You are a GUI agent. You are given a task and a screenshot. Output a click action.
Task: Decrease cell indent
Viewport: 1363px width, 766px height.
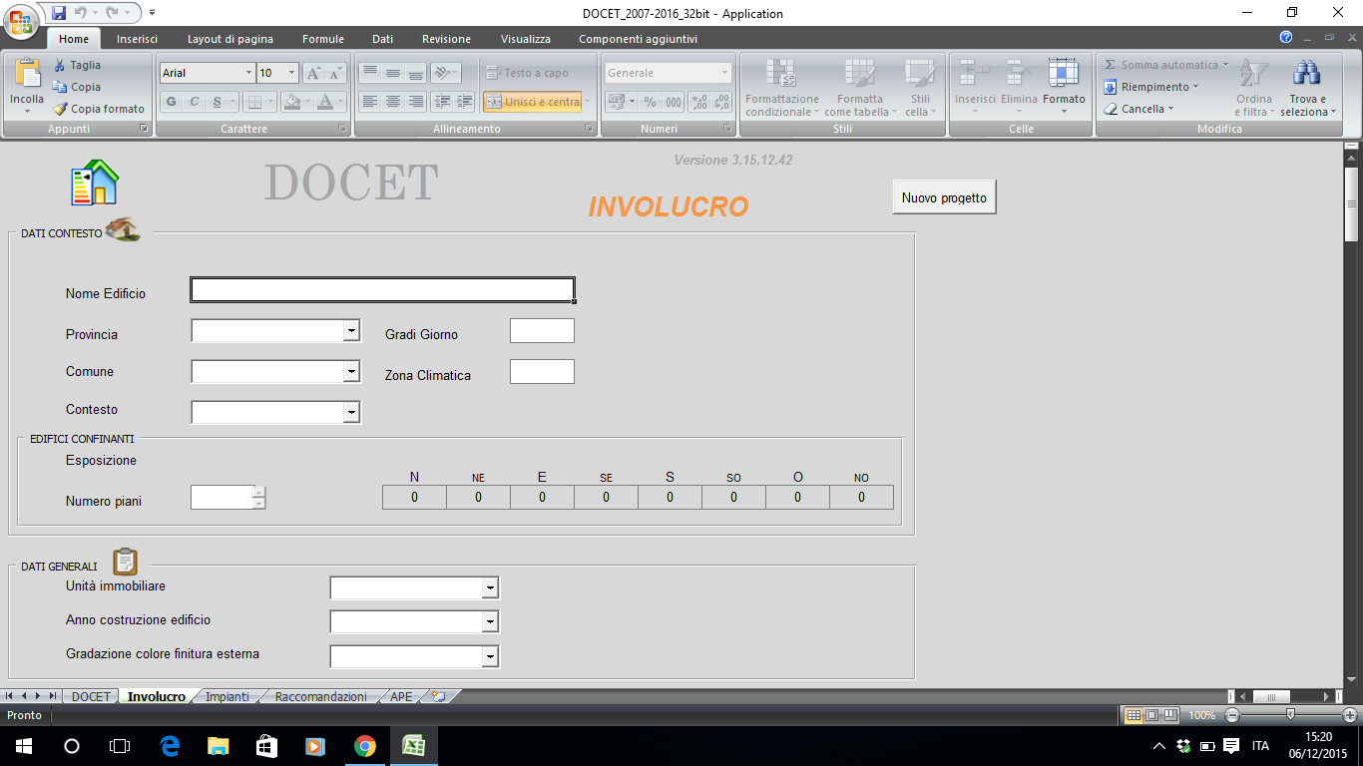pos(442,102)
